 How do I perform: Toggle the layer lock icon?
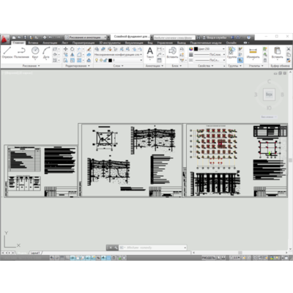[105, 60]
